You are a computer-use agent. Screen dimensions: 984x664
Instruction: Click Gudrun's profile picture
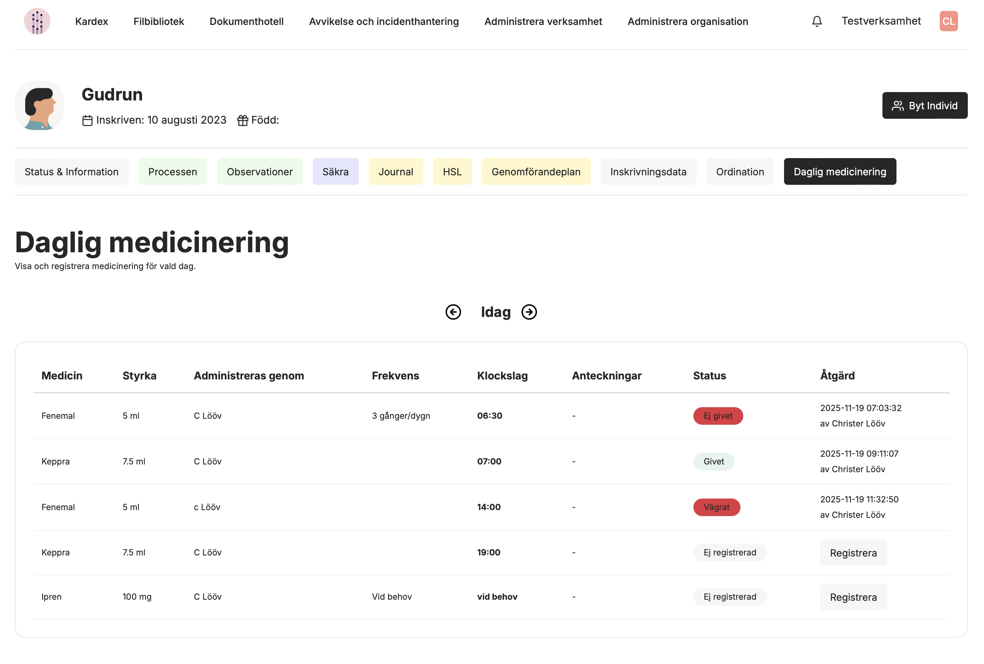point(39,105)
